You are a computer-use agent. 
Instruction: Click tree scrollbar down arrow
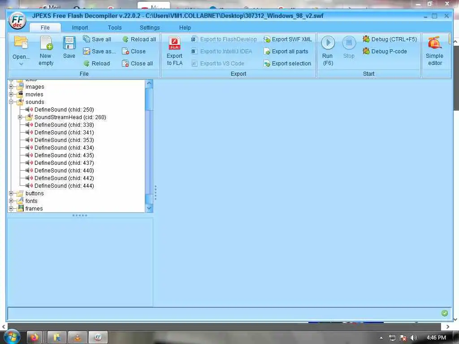pos(149,208)
